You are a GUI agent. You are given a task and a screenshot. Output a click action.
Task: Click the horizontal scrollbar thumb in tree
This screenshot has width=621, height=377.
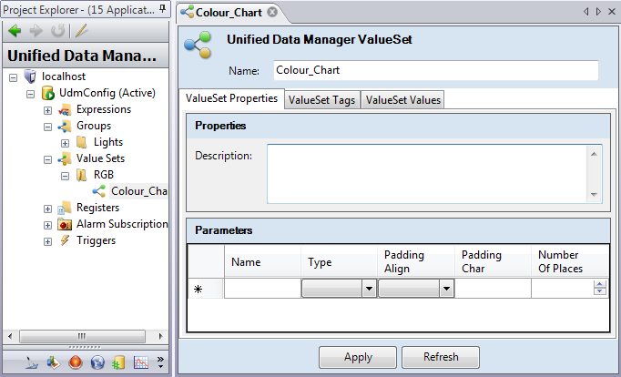82,337
